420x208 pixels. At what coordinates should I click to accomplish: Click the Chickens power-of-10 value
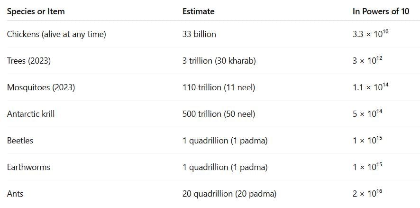coord(370,34)
